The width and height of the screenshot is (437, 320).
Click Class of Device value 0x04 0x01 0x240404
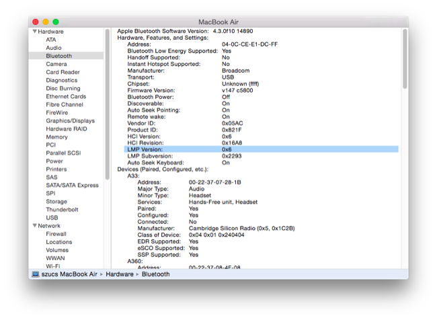click(x=216, y=235)
